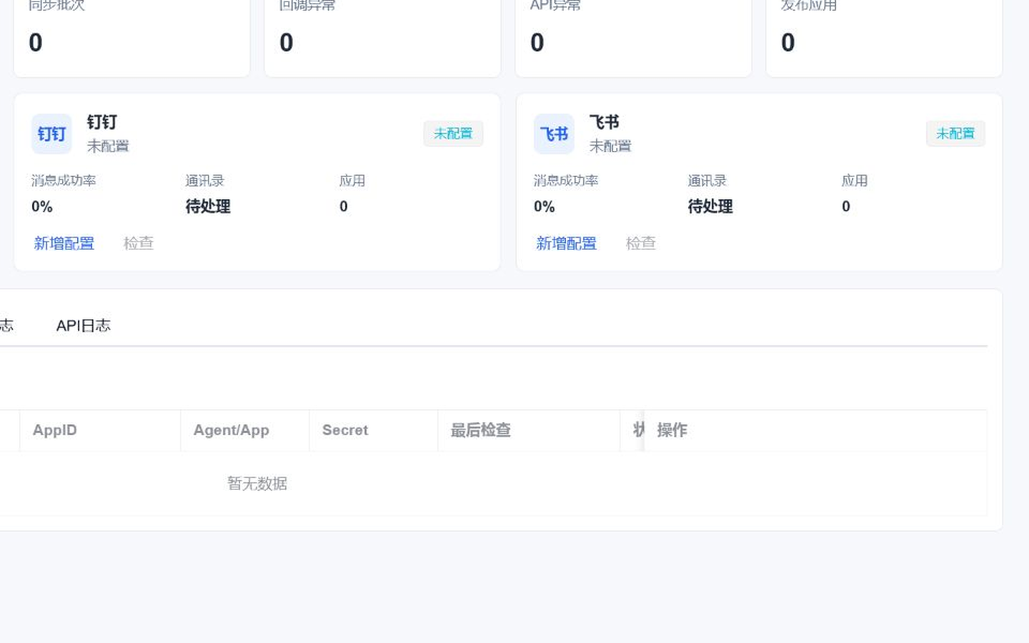Click 待处理 value in 飞书 card
This screenshot has width=1029, height=643.
710,206
